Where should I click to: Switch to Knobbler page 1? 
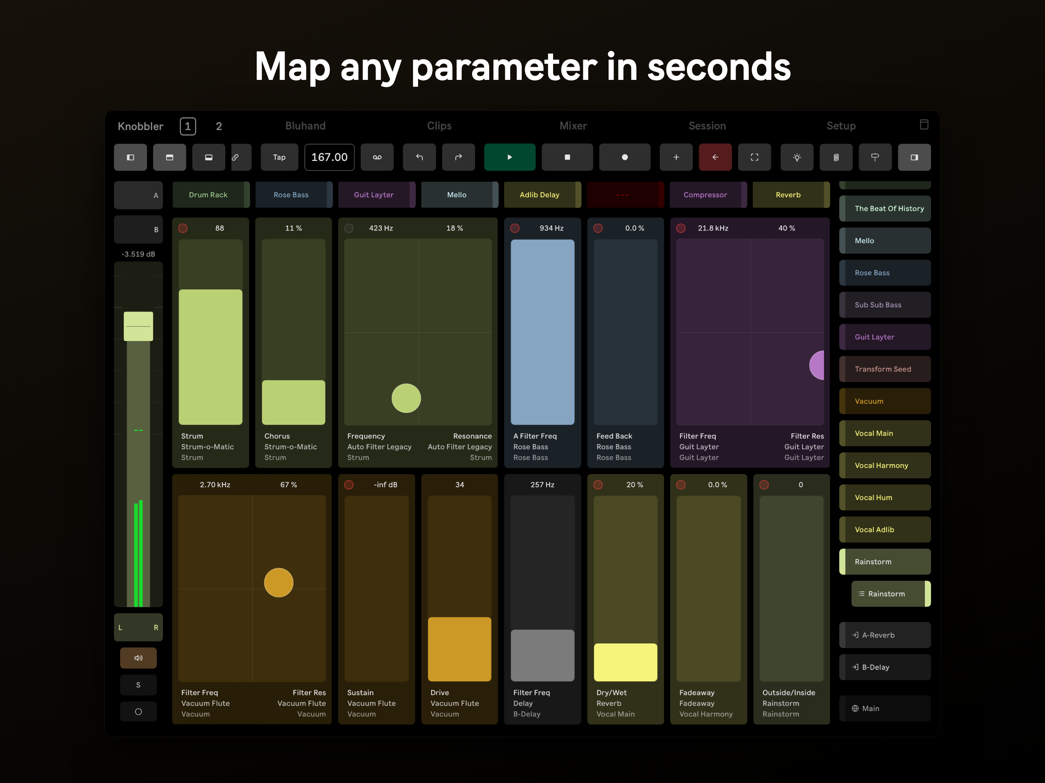(188, 126)
